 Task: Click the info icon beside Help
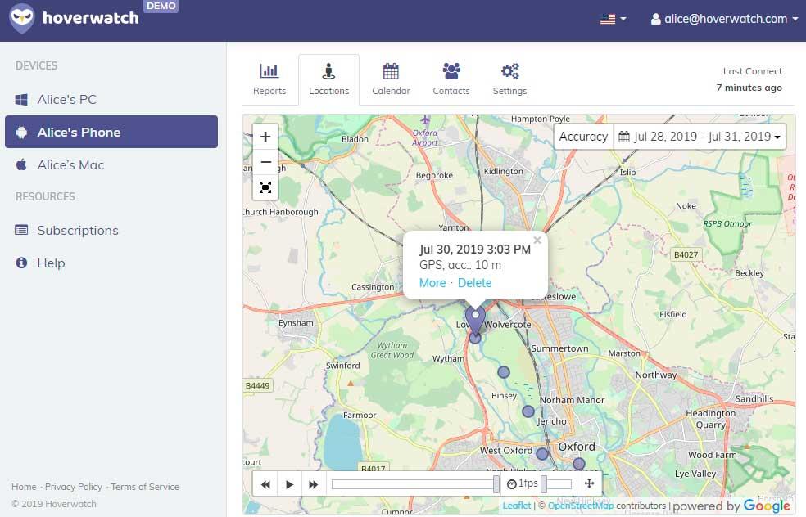click(x=21, y=263)
